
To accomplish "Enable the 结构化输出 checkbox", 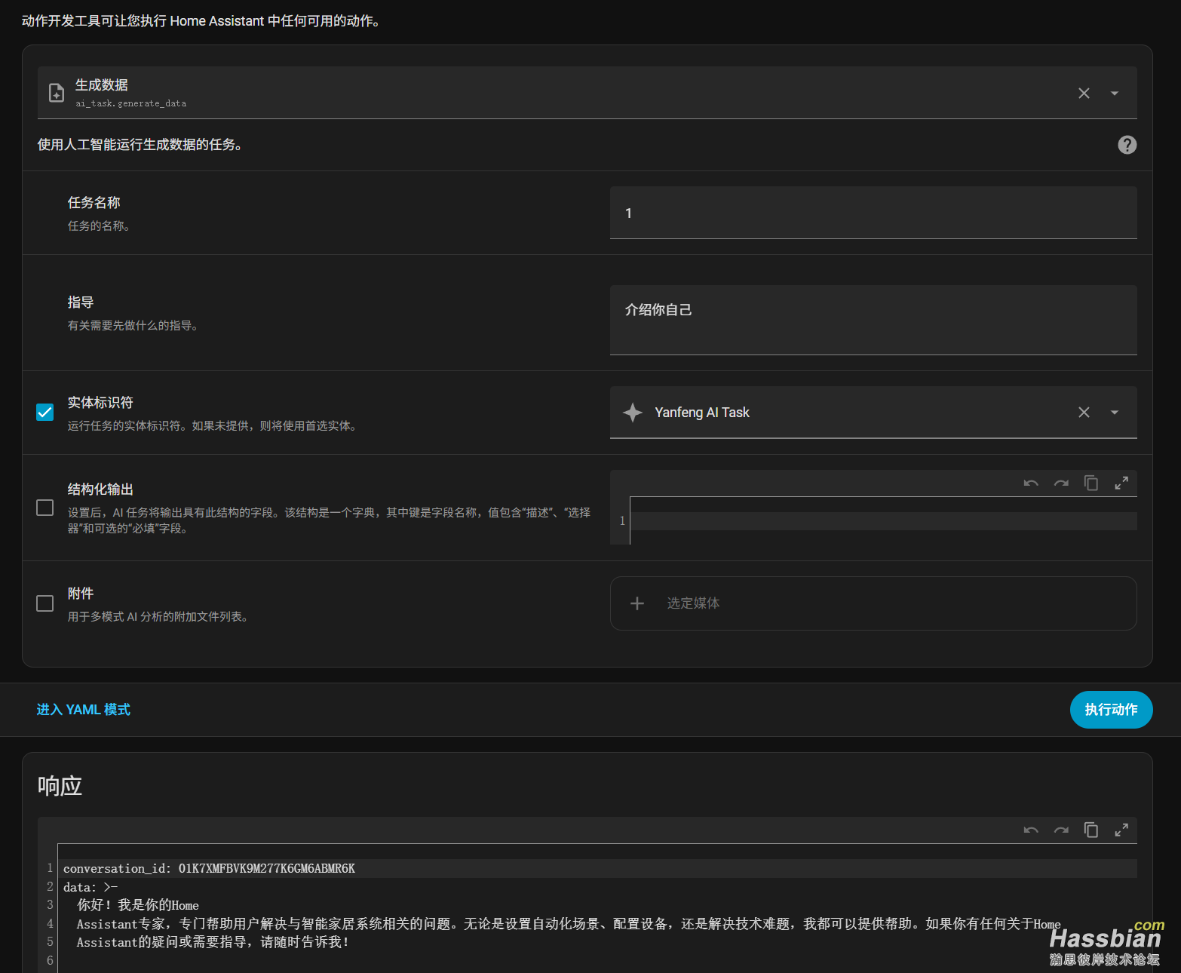I will tap(45, 508).
